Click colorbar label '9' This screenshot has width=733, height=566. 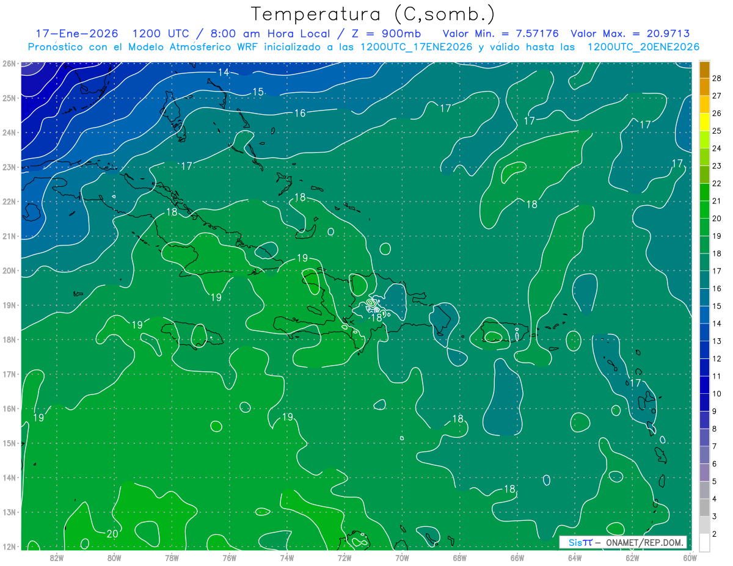715,411
